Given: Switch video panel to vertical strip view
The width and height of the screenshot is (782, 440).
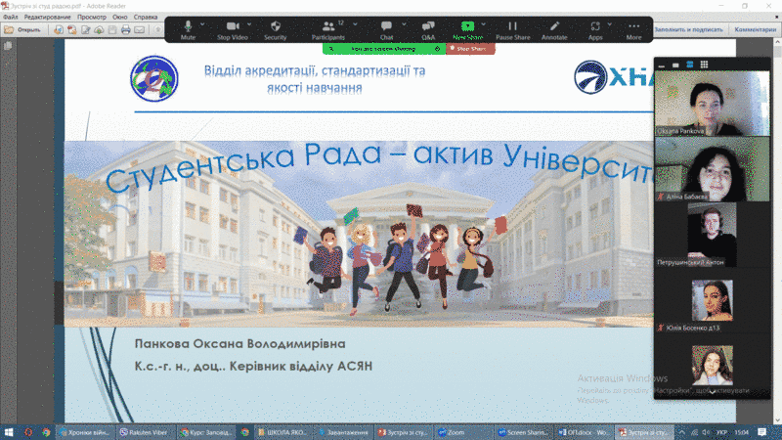Looking at the screenshot, I should (690, 65).
